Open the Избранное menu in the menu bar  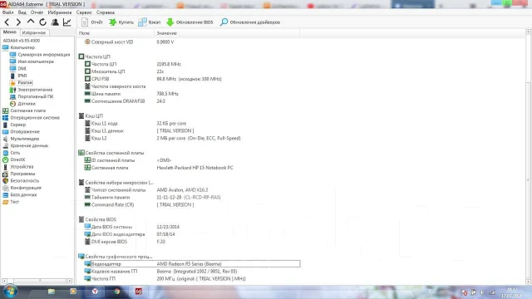[60, 12]
